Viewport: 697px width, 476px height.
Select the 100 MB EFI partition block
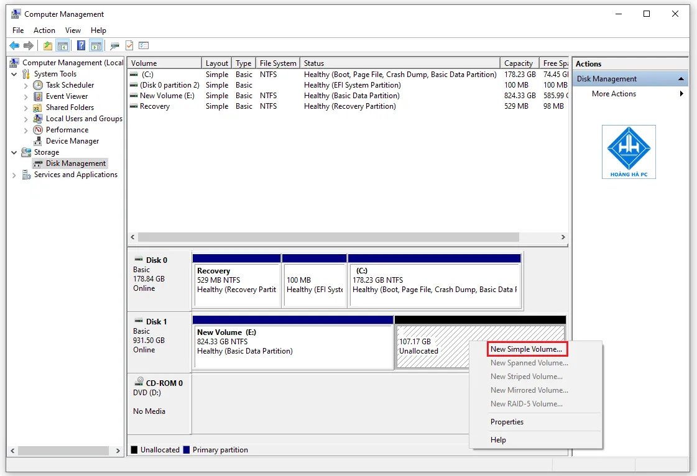314,281
